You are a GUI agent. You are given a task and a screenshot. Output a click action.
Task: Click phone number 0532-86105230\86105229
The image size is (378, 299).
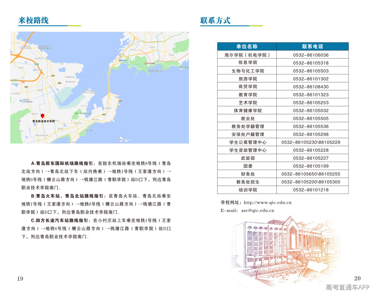coord(311,142)
